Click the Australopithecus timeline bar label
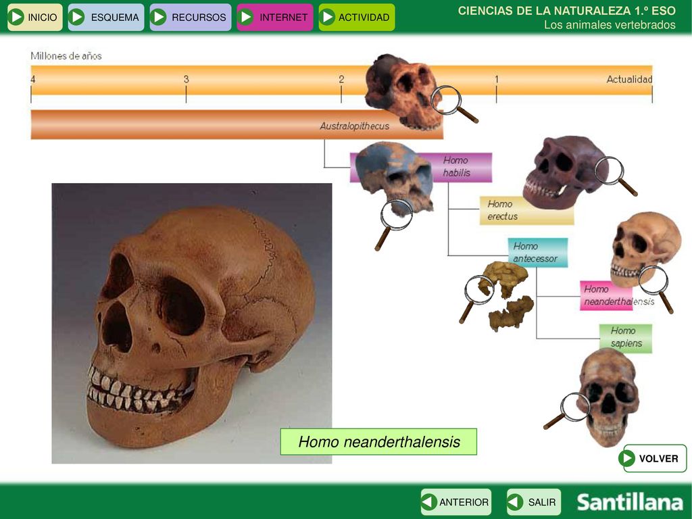 point(354,126)
